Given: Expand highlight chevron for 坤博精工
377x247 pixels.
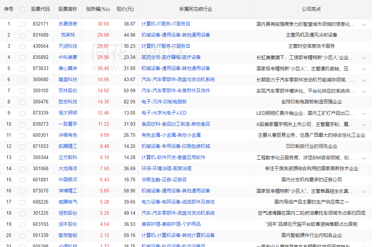Looking at the screenshot, I should pyautogui.click(x=364, y=191).
